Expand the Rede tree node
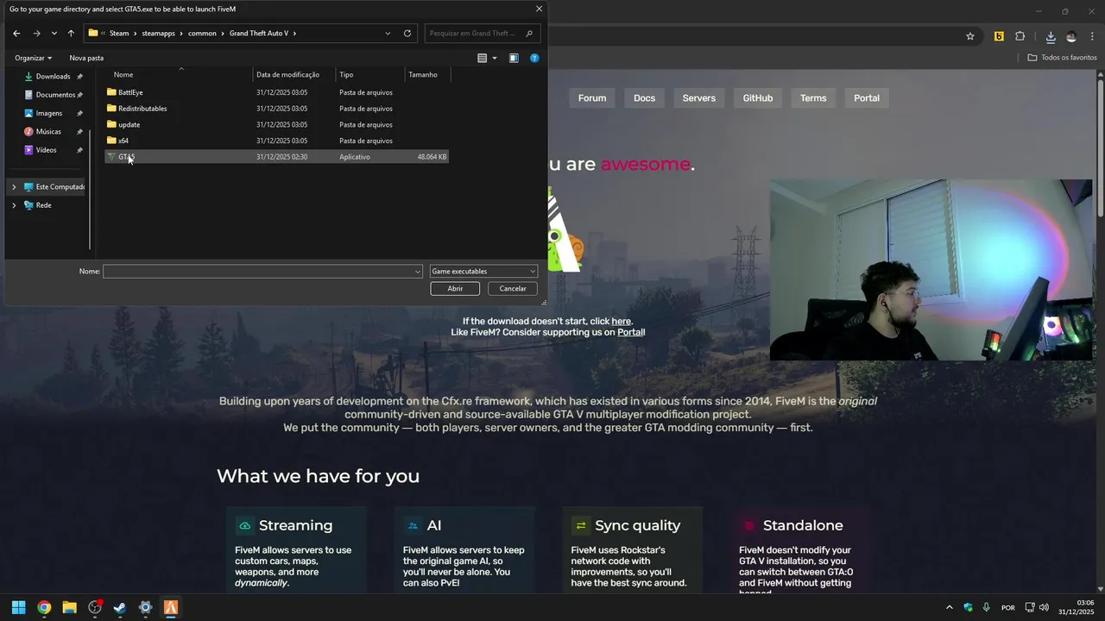The height and width of the screenshot is (621, 1105). [14, 205]
